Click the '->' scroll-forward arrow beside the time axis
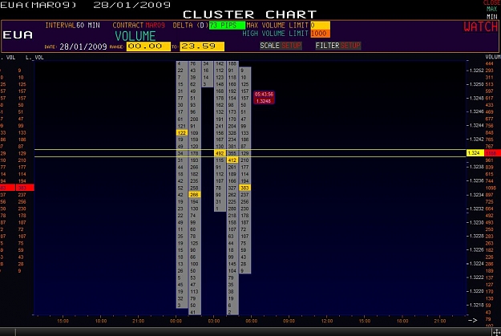 (473, 320)
